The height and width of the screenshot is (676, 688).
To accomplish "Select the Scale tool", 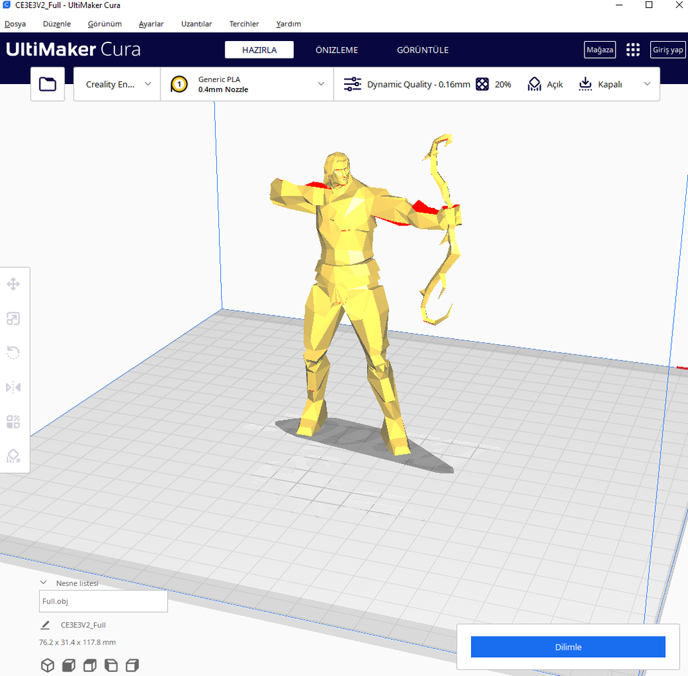I will 13,318.
